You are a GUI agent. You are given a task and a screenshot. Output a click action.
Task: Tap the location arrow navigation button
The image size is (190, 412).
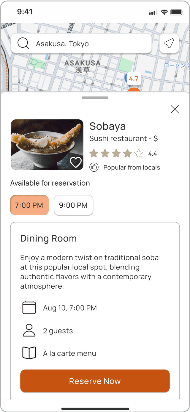pos(169,43)
